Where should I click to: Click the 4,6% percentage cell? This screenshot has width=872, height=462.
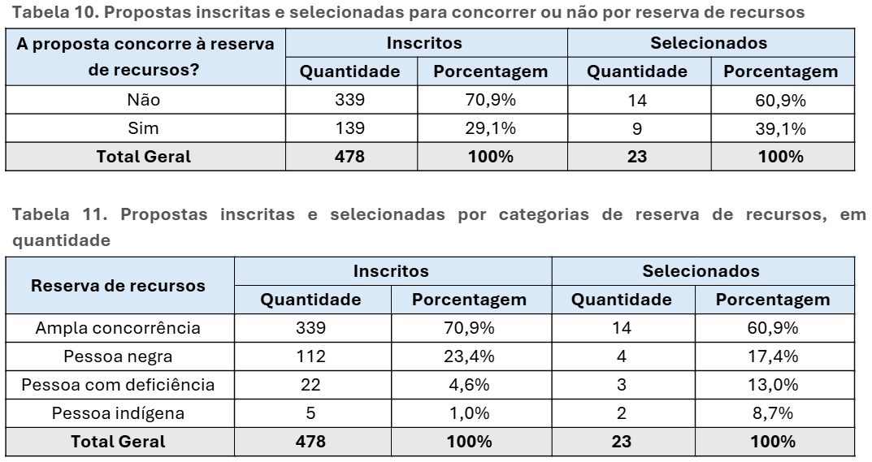(x=470, y=385)
